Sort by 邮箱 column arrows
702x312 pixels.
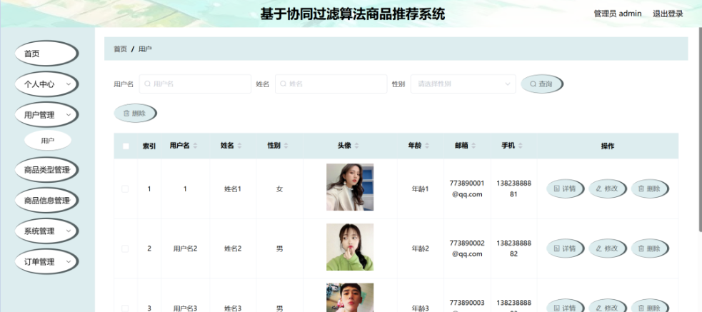point(473,146)
